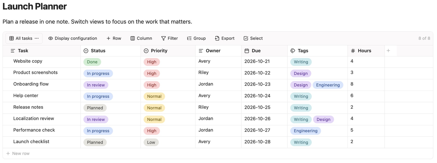Screen dimensions: 437x163
Task: Click the Design tag on Localization review
Action: 323,120
